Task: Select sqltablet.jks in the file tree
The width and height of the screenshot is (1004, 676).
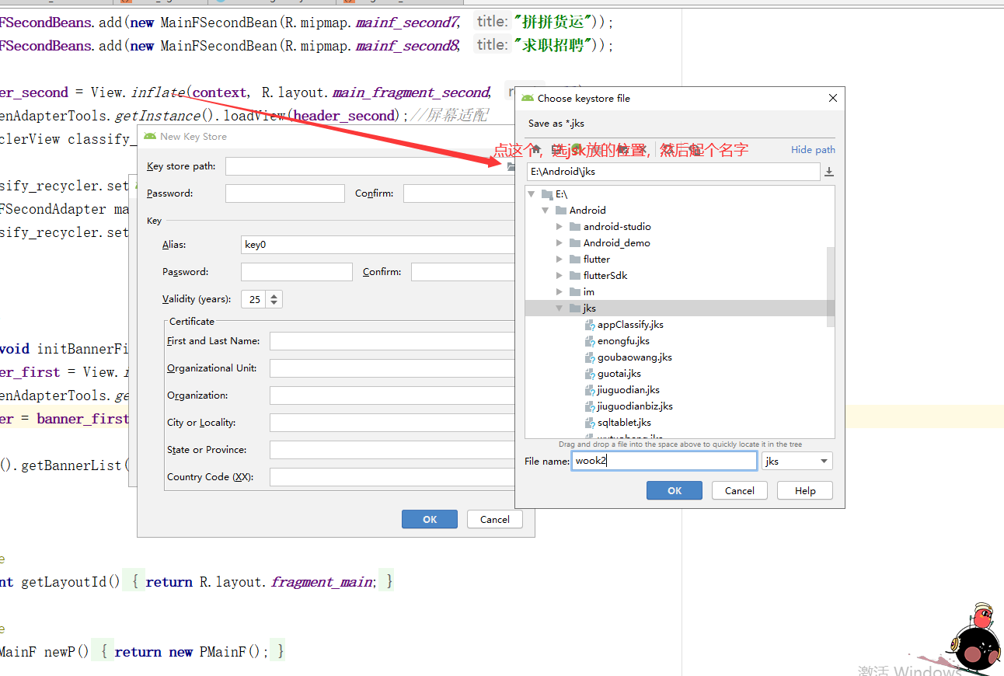Action: [x=624, y=423]
